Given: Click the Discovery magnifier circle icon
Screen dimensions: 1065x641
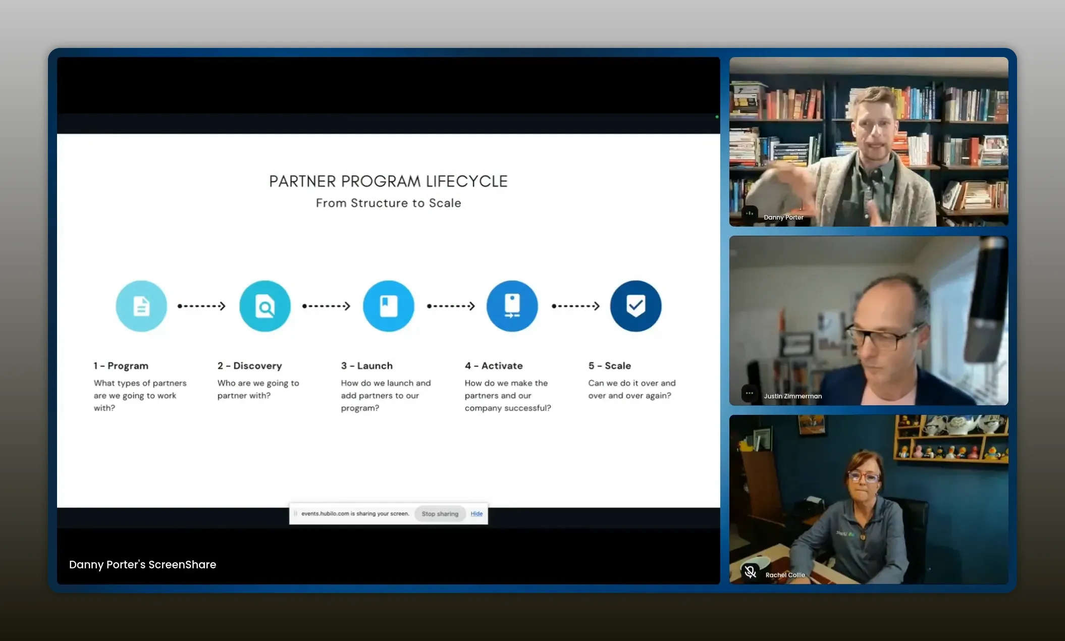Looking at the screenshot, I should tap(265, 306).
